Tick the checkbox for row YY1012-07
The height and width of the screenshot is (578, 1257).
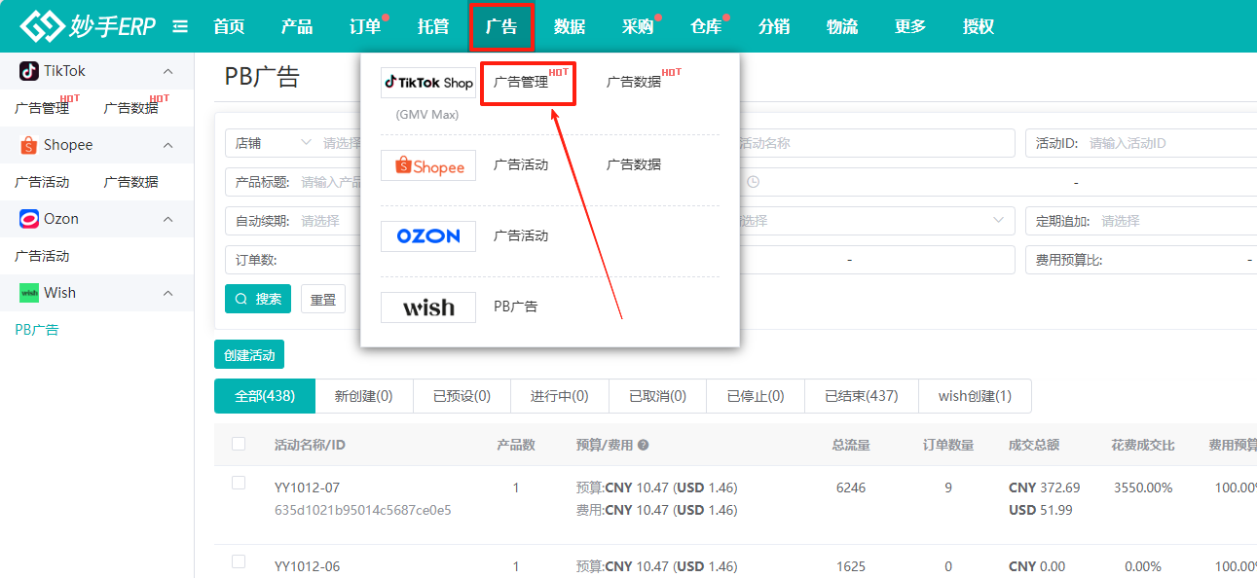[239, 483]
